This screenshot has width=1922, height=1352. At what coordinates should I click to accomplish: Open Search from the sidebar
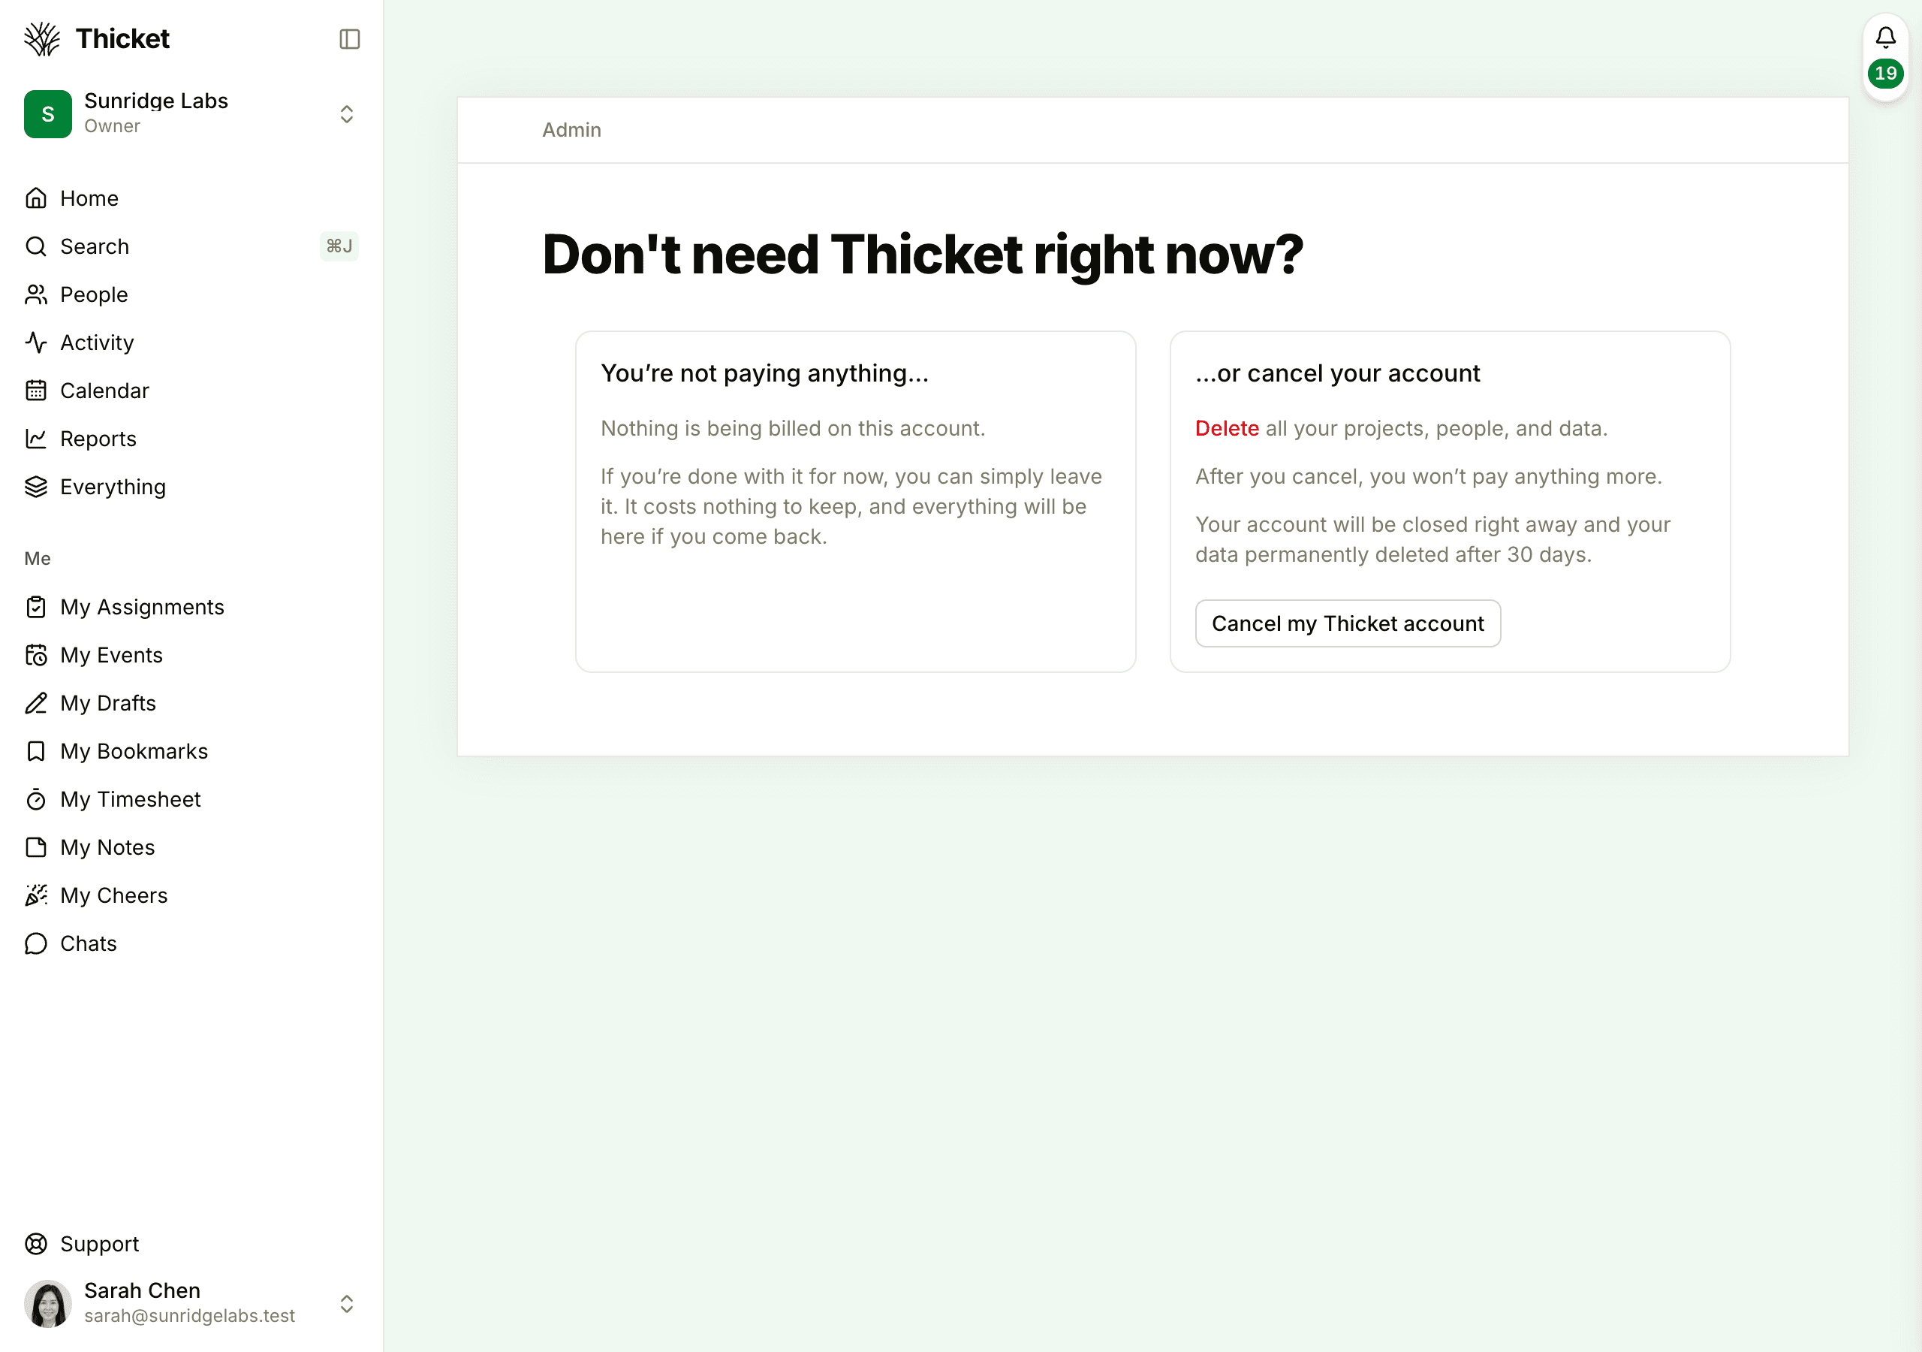tap(191, 246)
